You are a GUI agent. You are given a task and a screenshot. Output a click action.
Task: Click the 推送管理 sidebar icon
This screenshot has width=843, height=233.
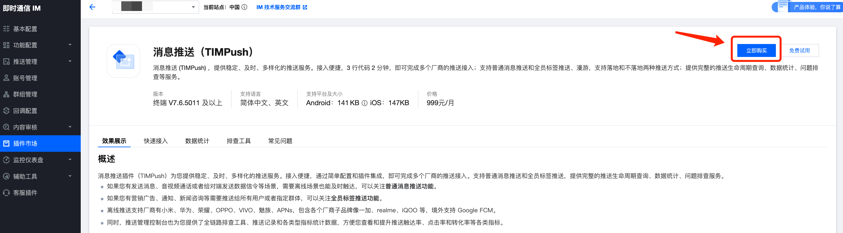coord(6,61)
